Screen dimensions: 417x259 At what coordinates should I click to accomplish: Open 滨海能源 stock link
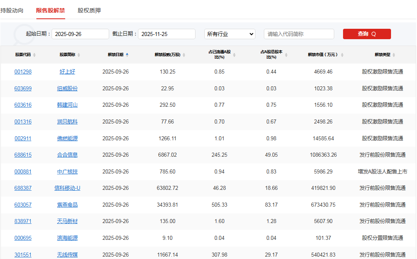pos(67,238)
